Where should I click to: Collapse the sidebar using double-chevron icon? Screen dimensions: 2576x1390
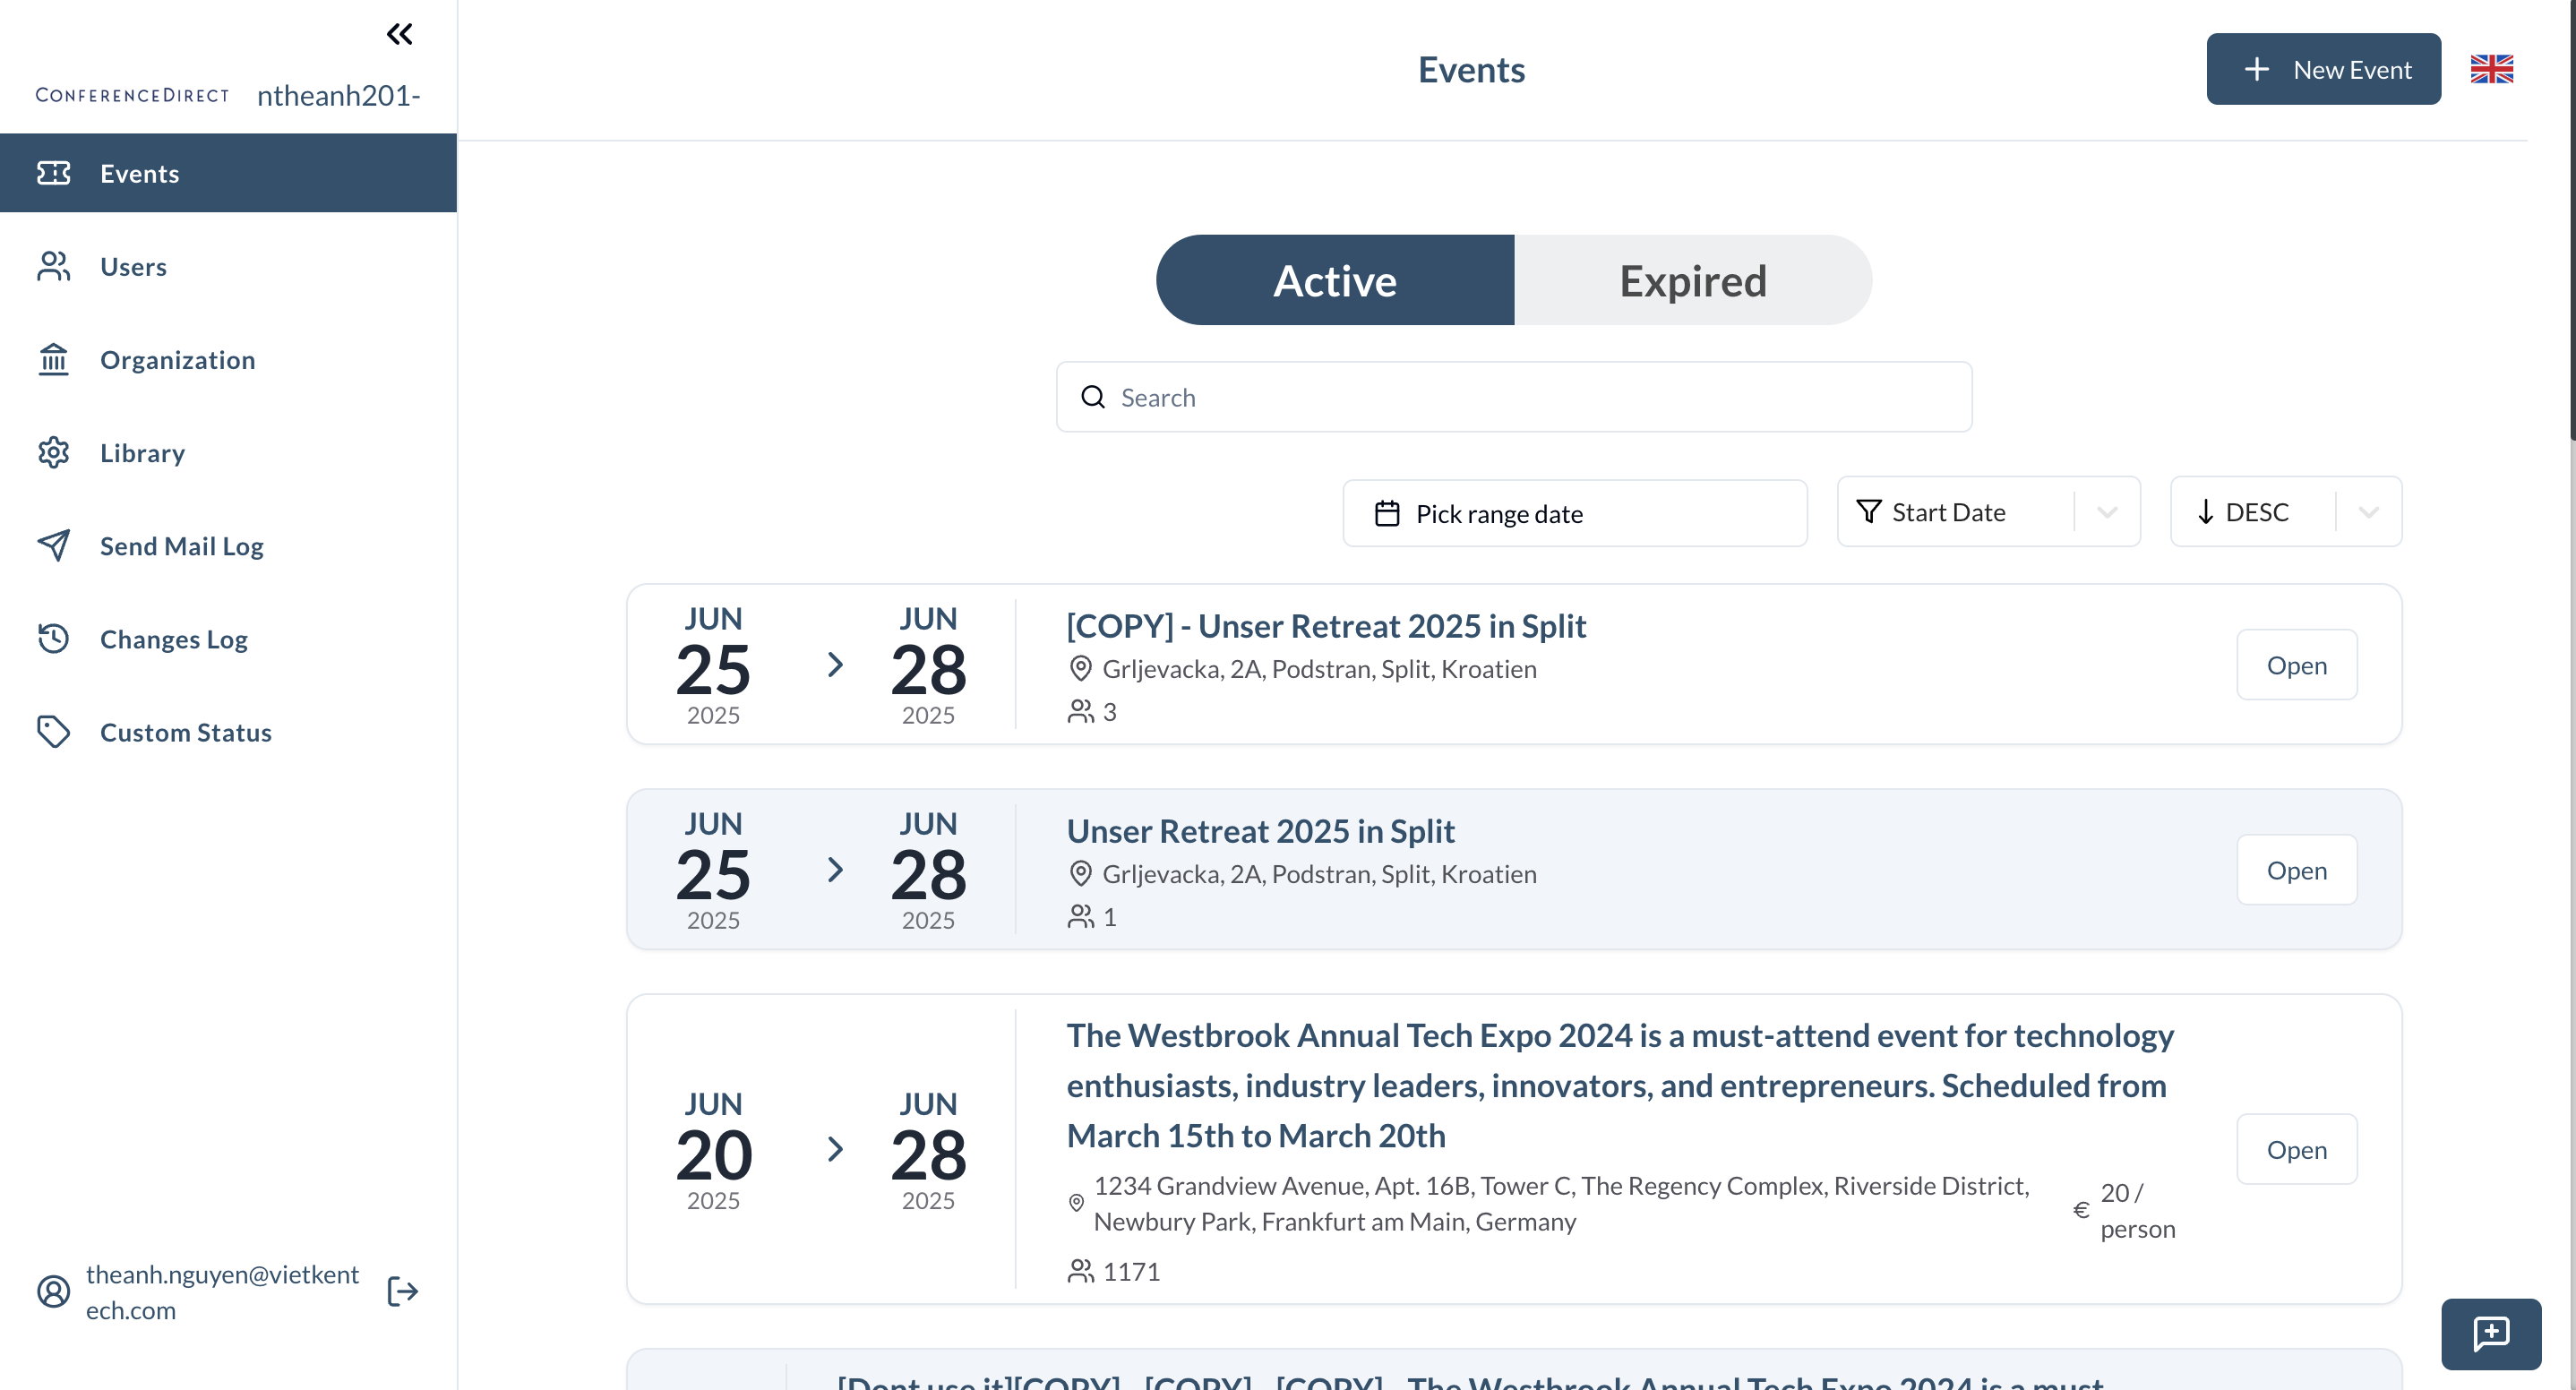(399, 33)
